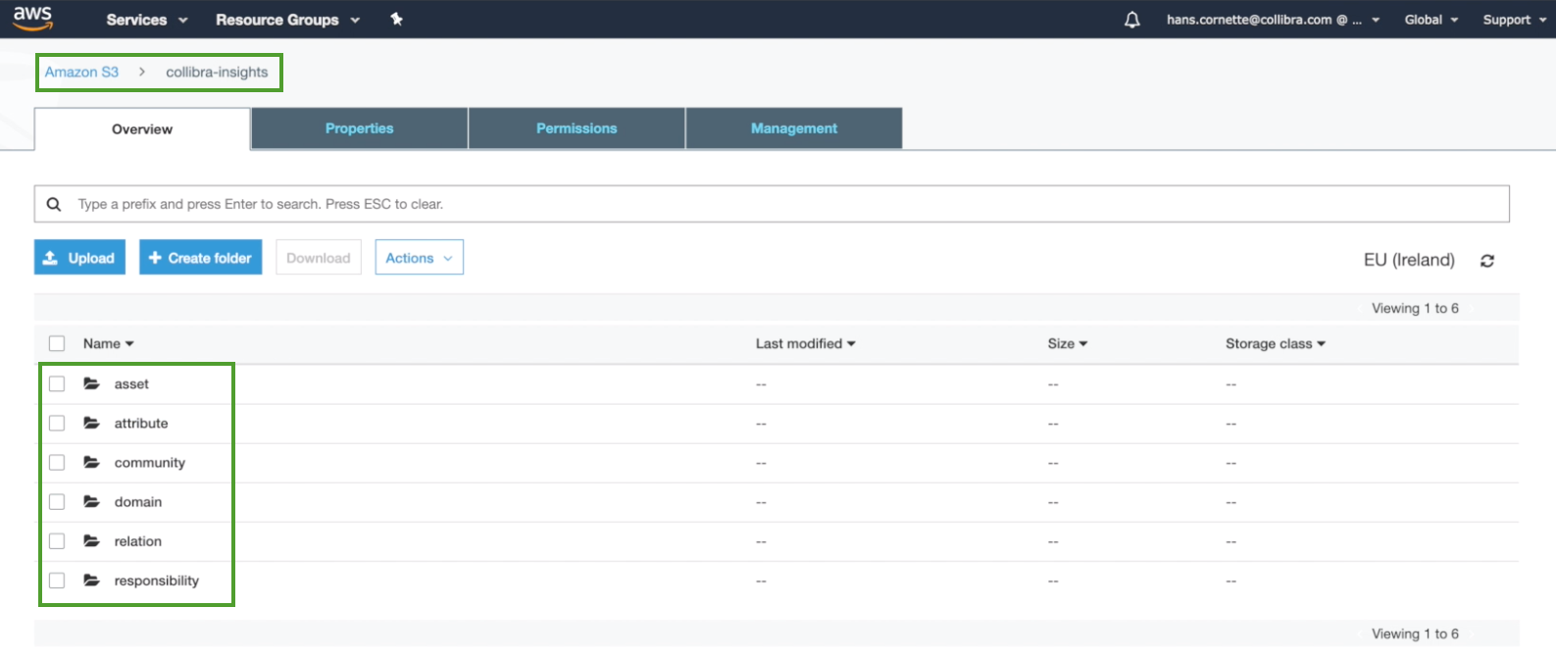The width and height of the screenshot is (1556, 658).
Task: Click the pin star icon in navbar
Action: [396, 19]
